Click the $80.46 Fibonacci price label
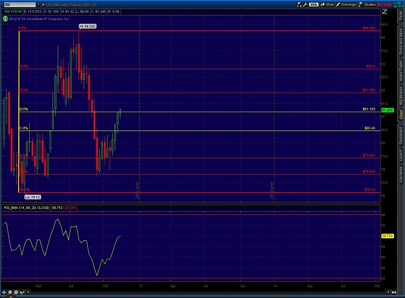Screen dimensions: 405x298 pos(370,128)
